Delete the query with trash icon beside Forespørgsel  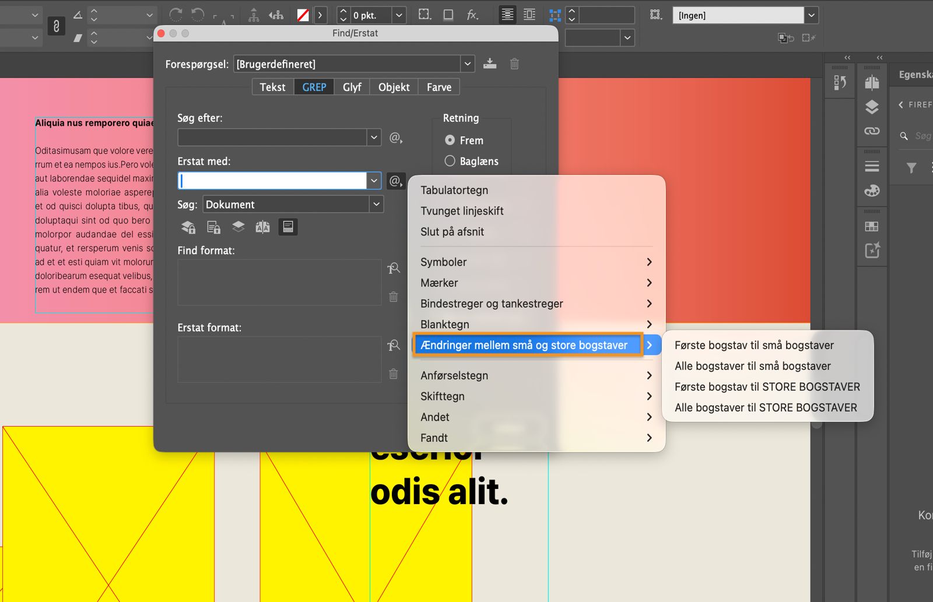(514, 64)
